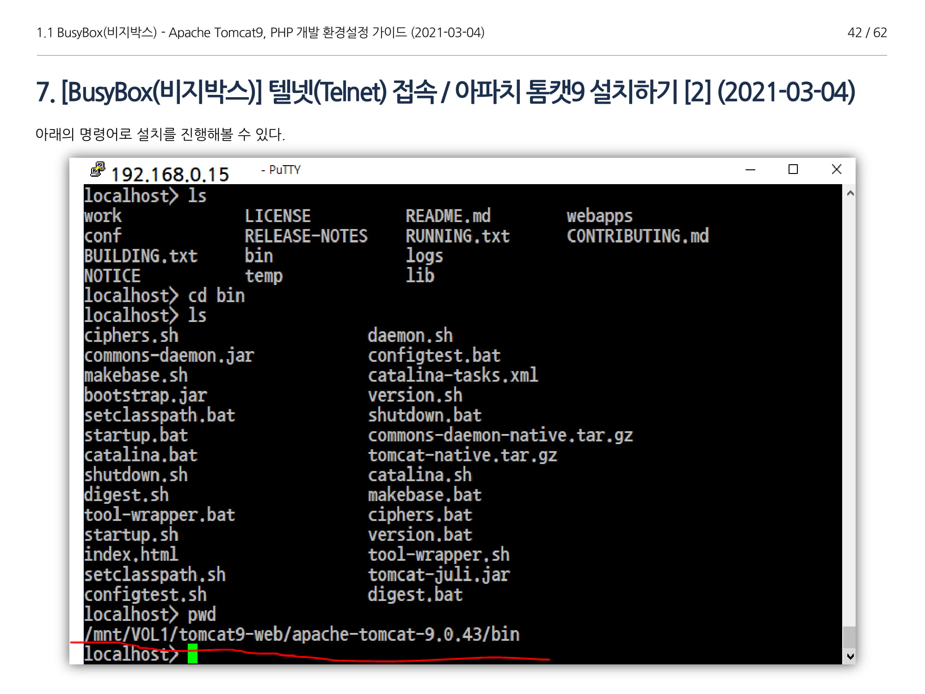Maximize the PuTTY terminal window
The height and width of the screenshot is (694, 925).
point(793,170)
